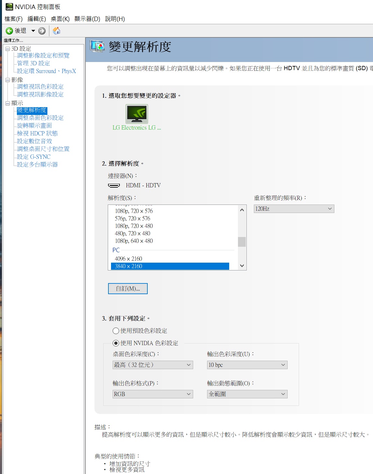The height and width of the screenshot is (474, 373).
Task: Select the LG Electronics monitor icon
Action: [137, 114]
